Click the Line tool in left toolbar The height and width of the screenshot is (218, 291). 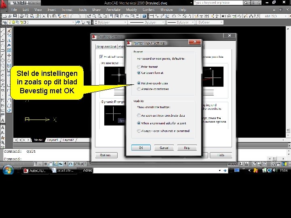tap(2, 31)
